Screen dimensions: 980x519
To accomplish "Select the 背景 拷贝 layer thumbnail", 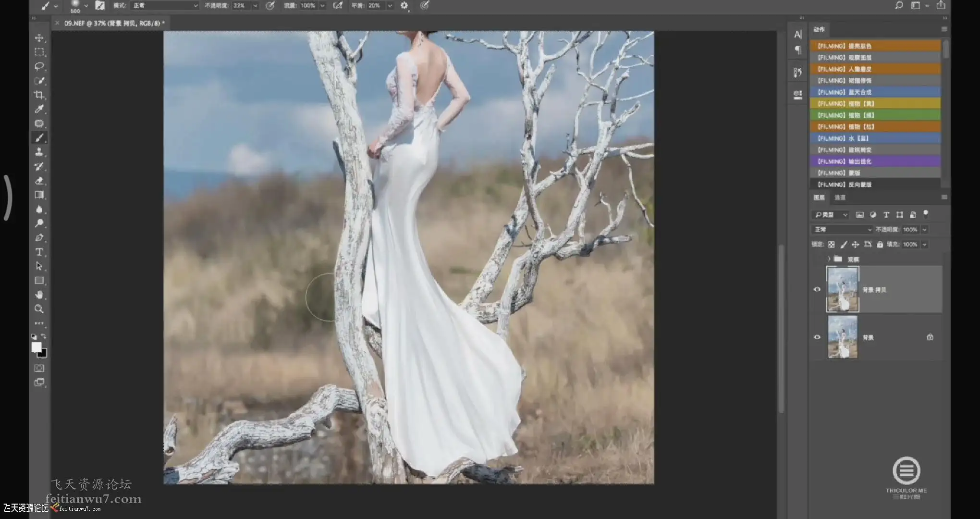I will point(843,289).
